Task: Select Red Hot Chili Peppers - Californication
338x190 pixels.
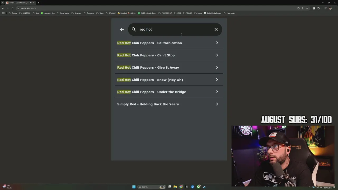Action: pyautogui.click(x=169, y=43)
